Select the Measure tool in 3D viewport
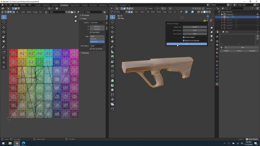 pos(113,52)
